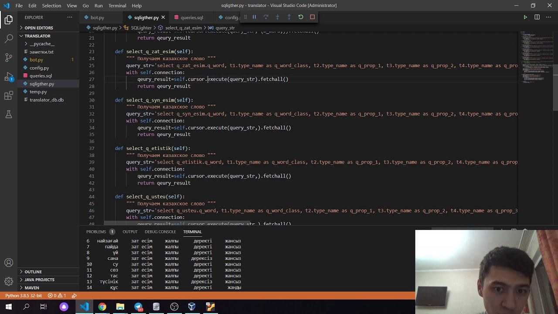This screenshot has width=558, height=314.
Task: Open the Explorer view in activity bar
Action: coord(9,20)
